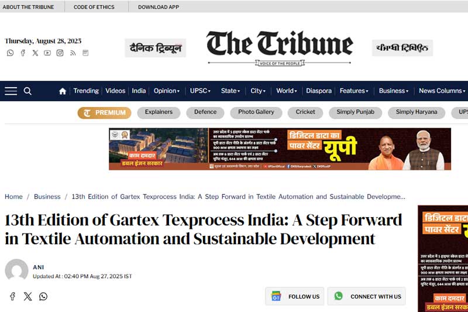Go to the home icon in the navigation bar

63,91
